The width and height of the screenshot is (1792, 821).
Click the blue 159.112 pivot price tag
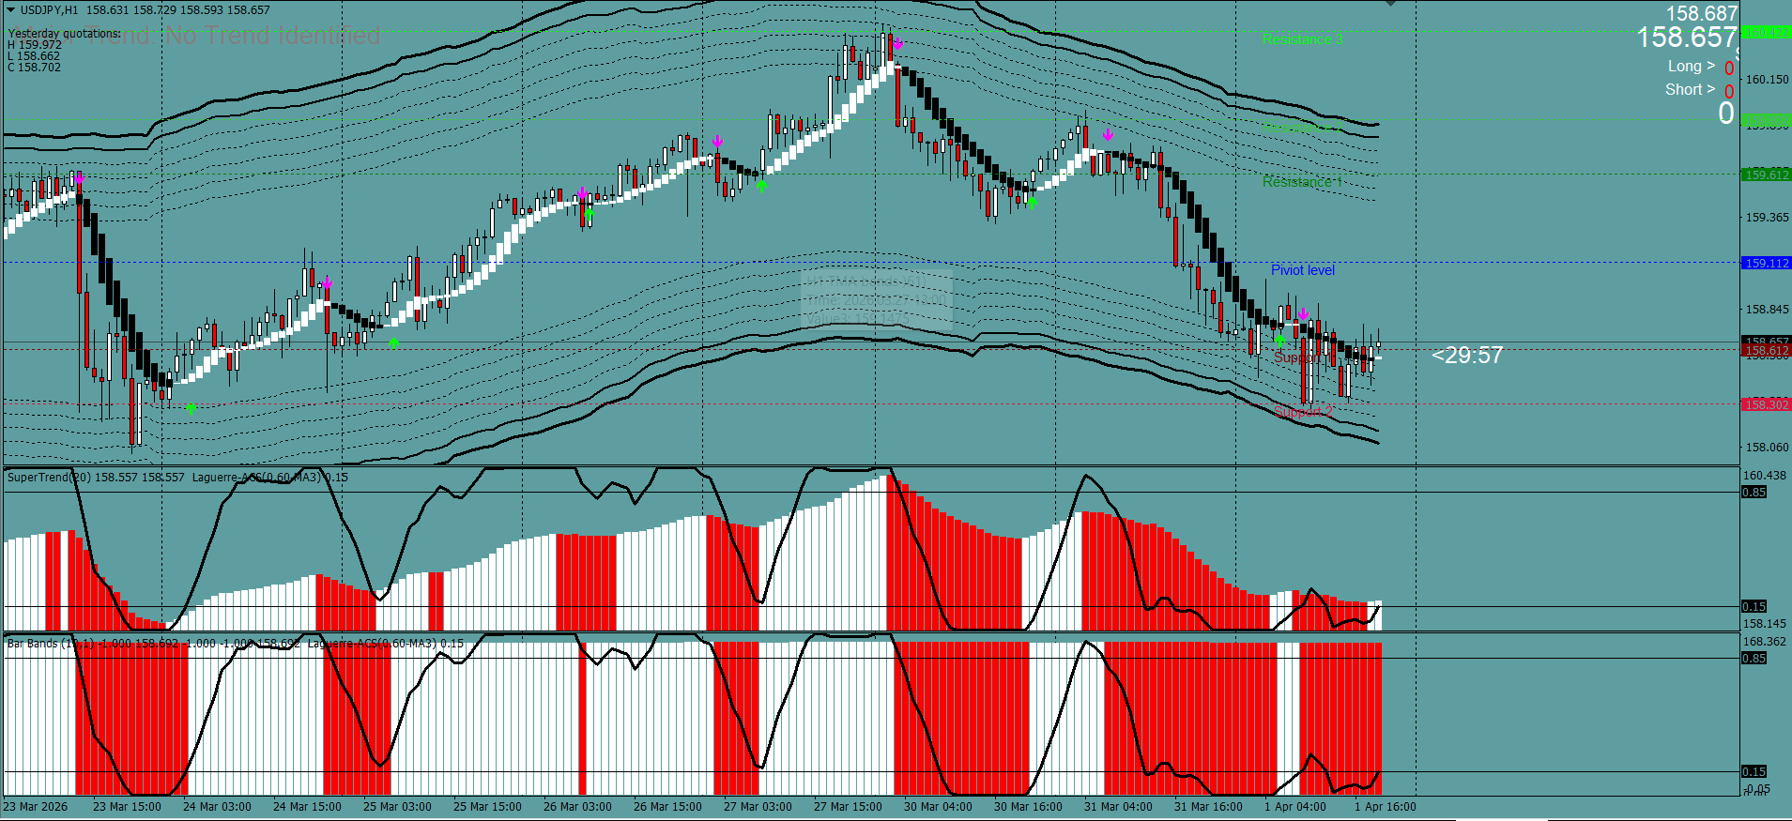click(1766, 264)
